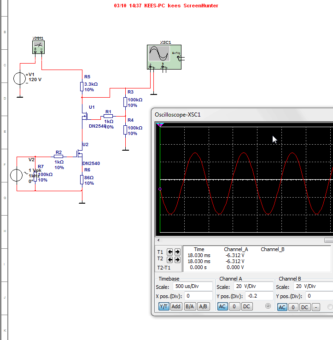Select the V2 AC signal source symbol
Image resolution: width=333 pixels, height=340 pixels.
tap(17, 175)
